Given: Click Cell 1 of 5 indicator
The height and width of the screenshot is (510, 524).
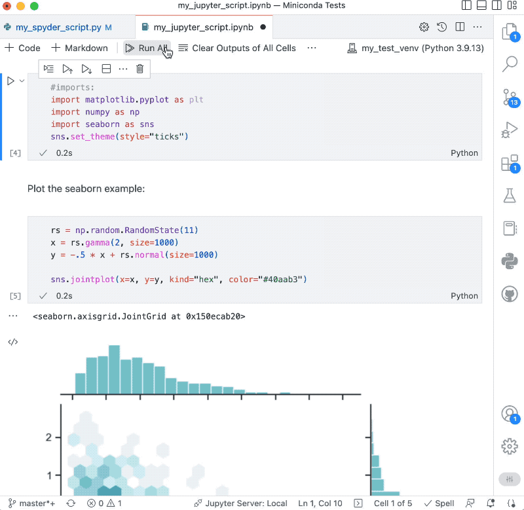Looking at the screenshot, I should click(x=392, y=503).
